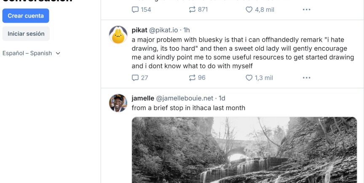Open more options on pikat's post
The width and height of the screenshot is (364, 183).
coord(306,78)
